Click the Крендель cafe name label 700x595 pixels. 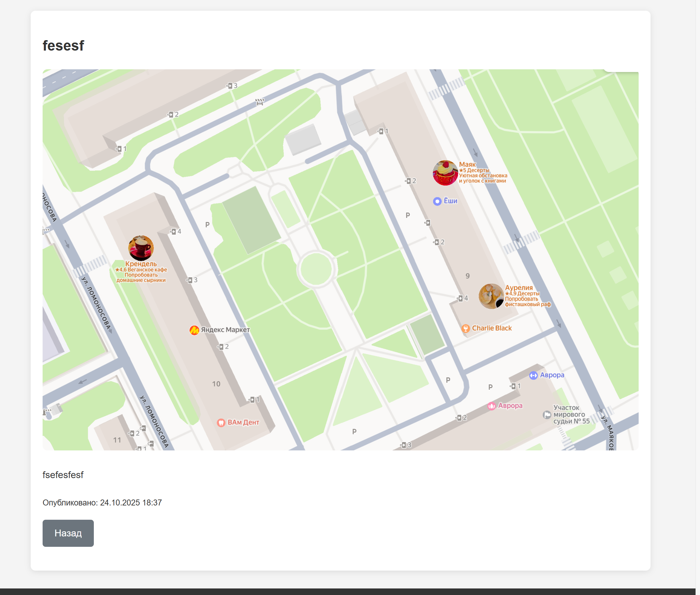pyautogui.click(x=141, y=264)
